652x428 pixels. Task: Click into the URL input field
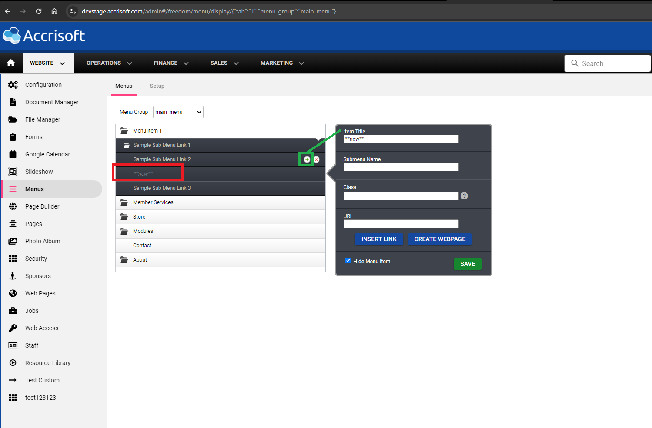click(x=401, y=224)
